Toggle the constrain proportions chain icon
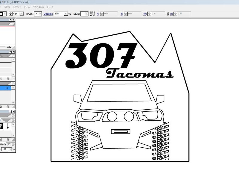This screenshot has width=239, height=171. [168, 14]
